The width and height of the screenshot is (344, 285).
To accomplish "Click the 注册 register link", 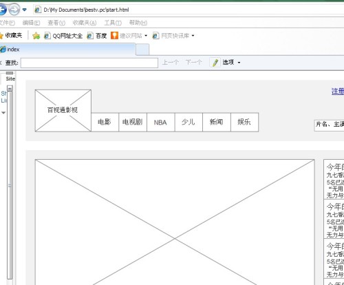I will 338,92.
